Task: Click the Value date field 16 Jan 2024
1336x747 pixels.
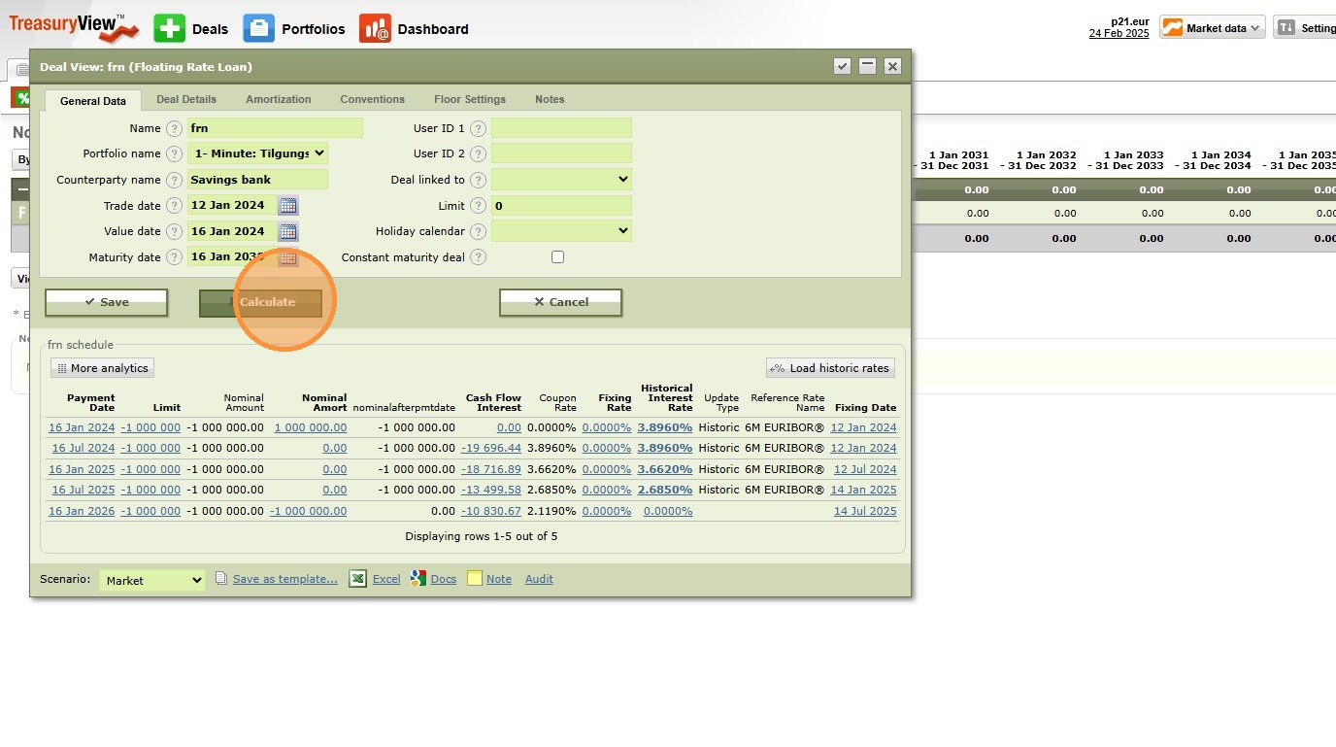Action: coord(232,231)
